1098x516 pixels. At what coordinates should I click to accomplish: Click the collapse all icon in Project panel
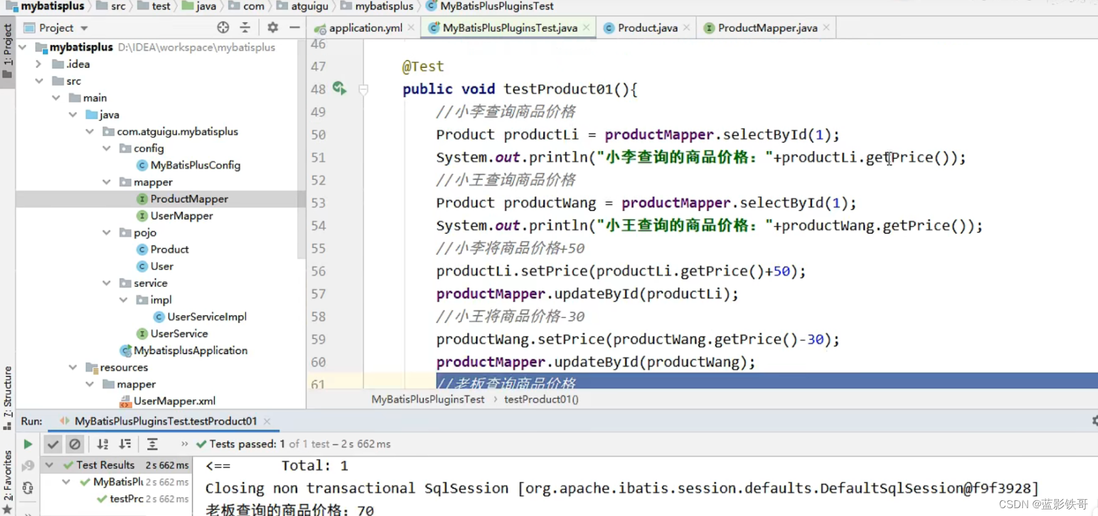click(245, 27)
